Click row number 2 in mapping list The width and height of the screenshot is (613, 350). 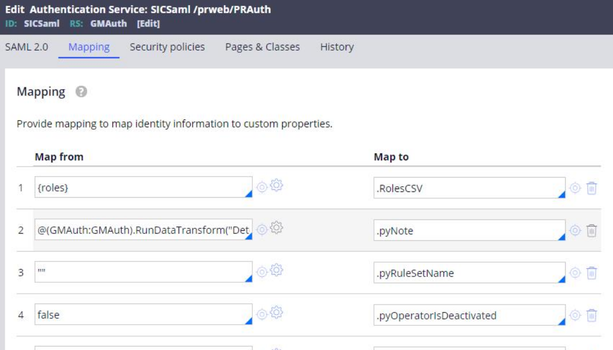tap(21, 230)
